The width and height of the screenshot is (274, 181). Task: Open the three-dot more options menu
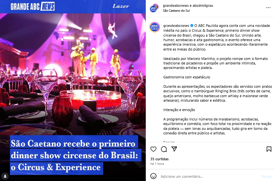[x=268, y=8]
